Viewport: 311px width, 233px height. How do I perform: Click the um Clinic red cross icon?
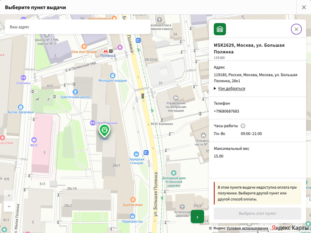point(2,138)
